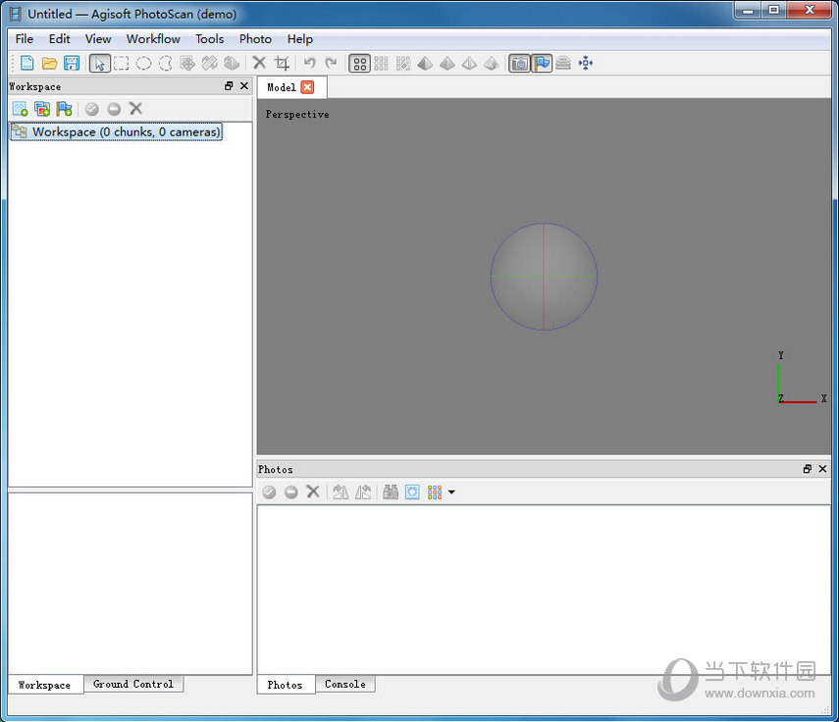
Task: Open the photo search binoculars icon
Action: tap(390, 491)
